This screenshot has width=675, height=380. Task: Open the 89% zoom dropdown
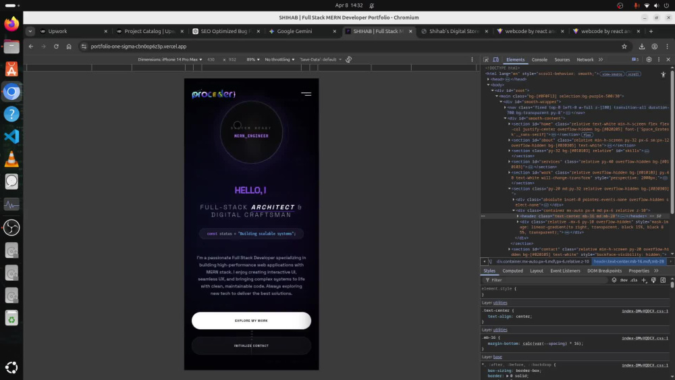(253, 59)
